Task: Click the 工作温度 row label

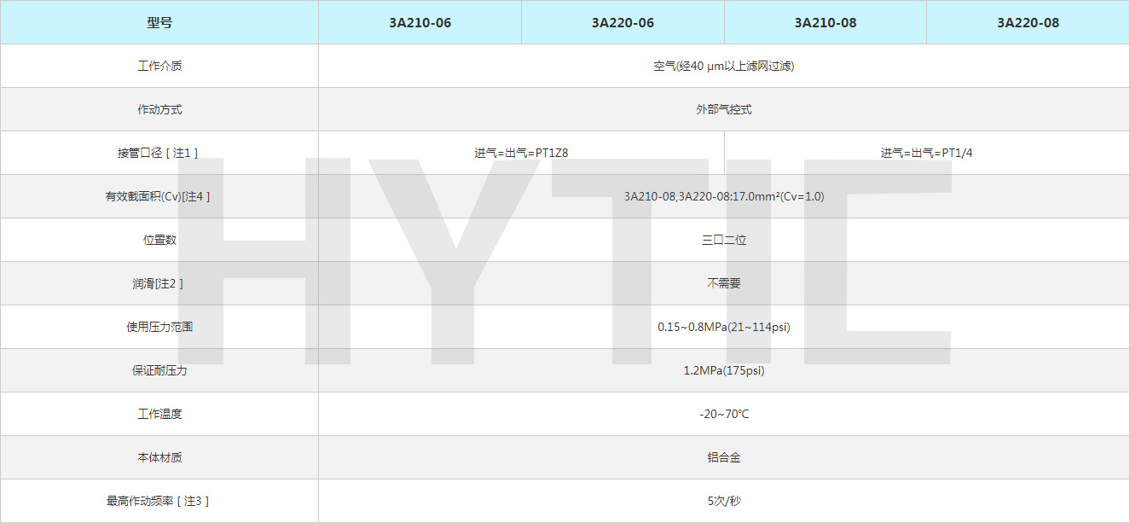Action: [x=159, y=414]
